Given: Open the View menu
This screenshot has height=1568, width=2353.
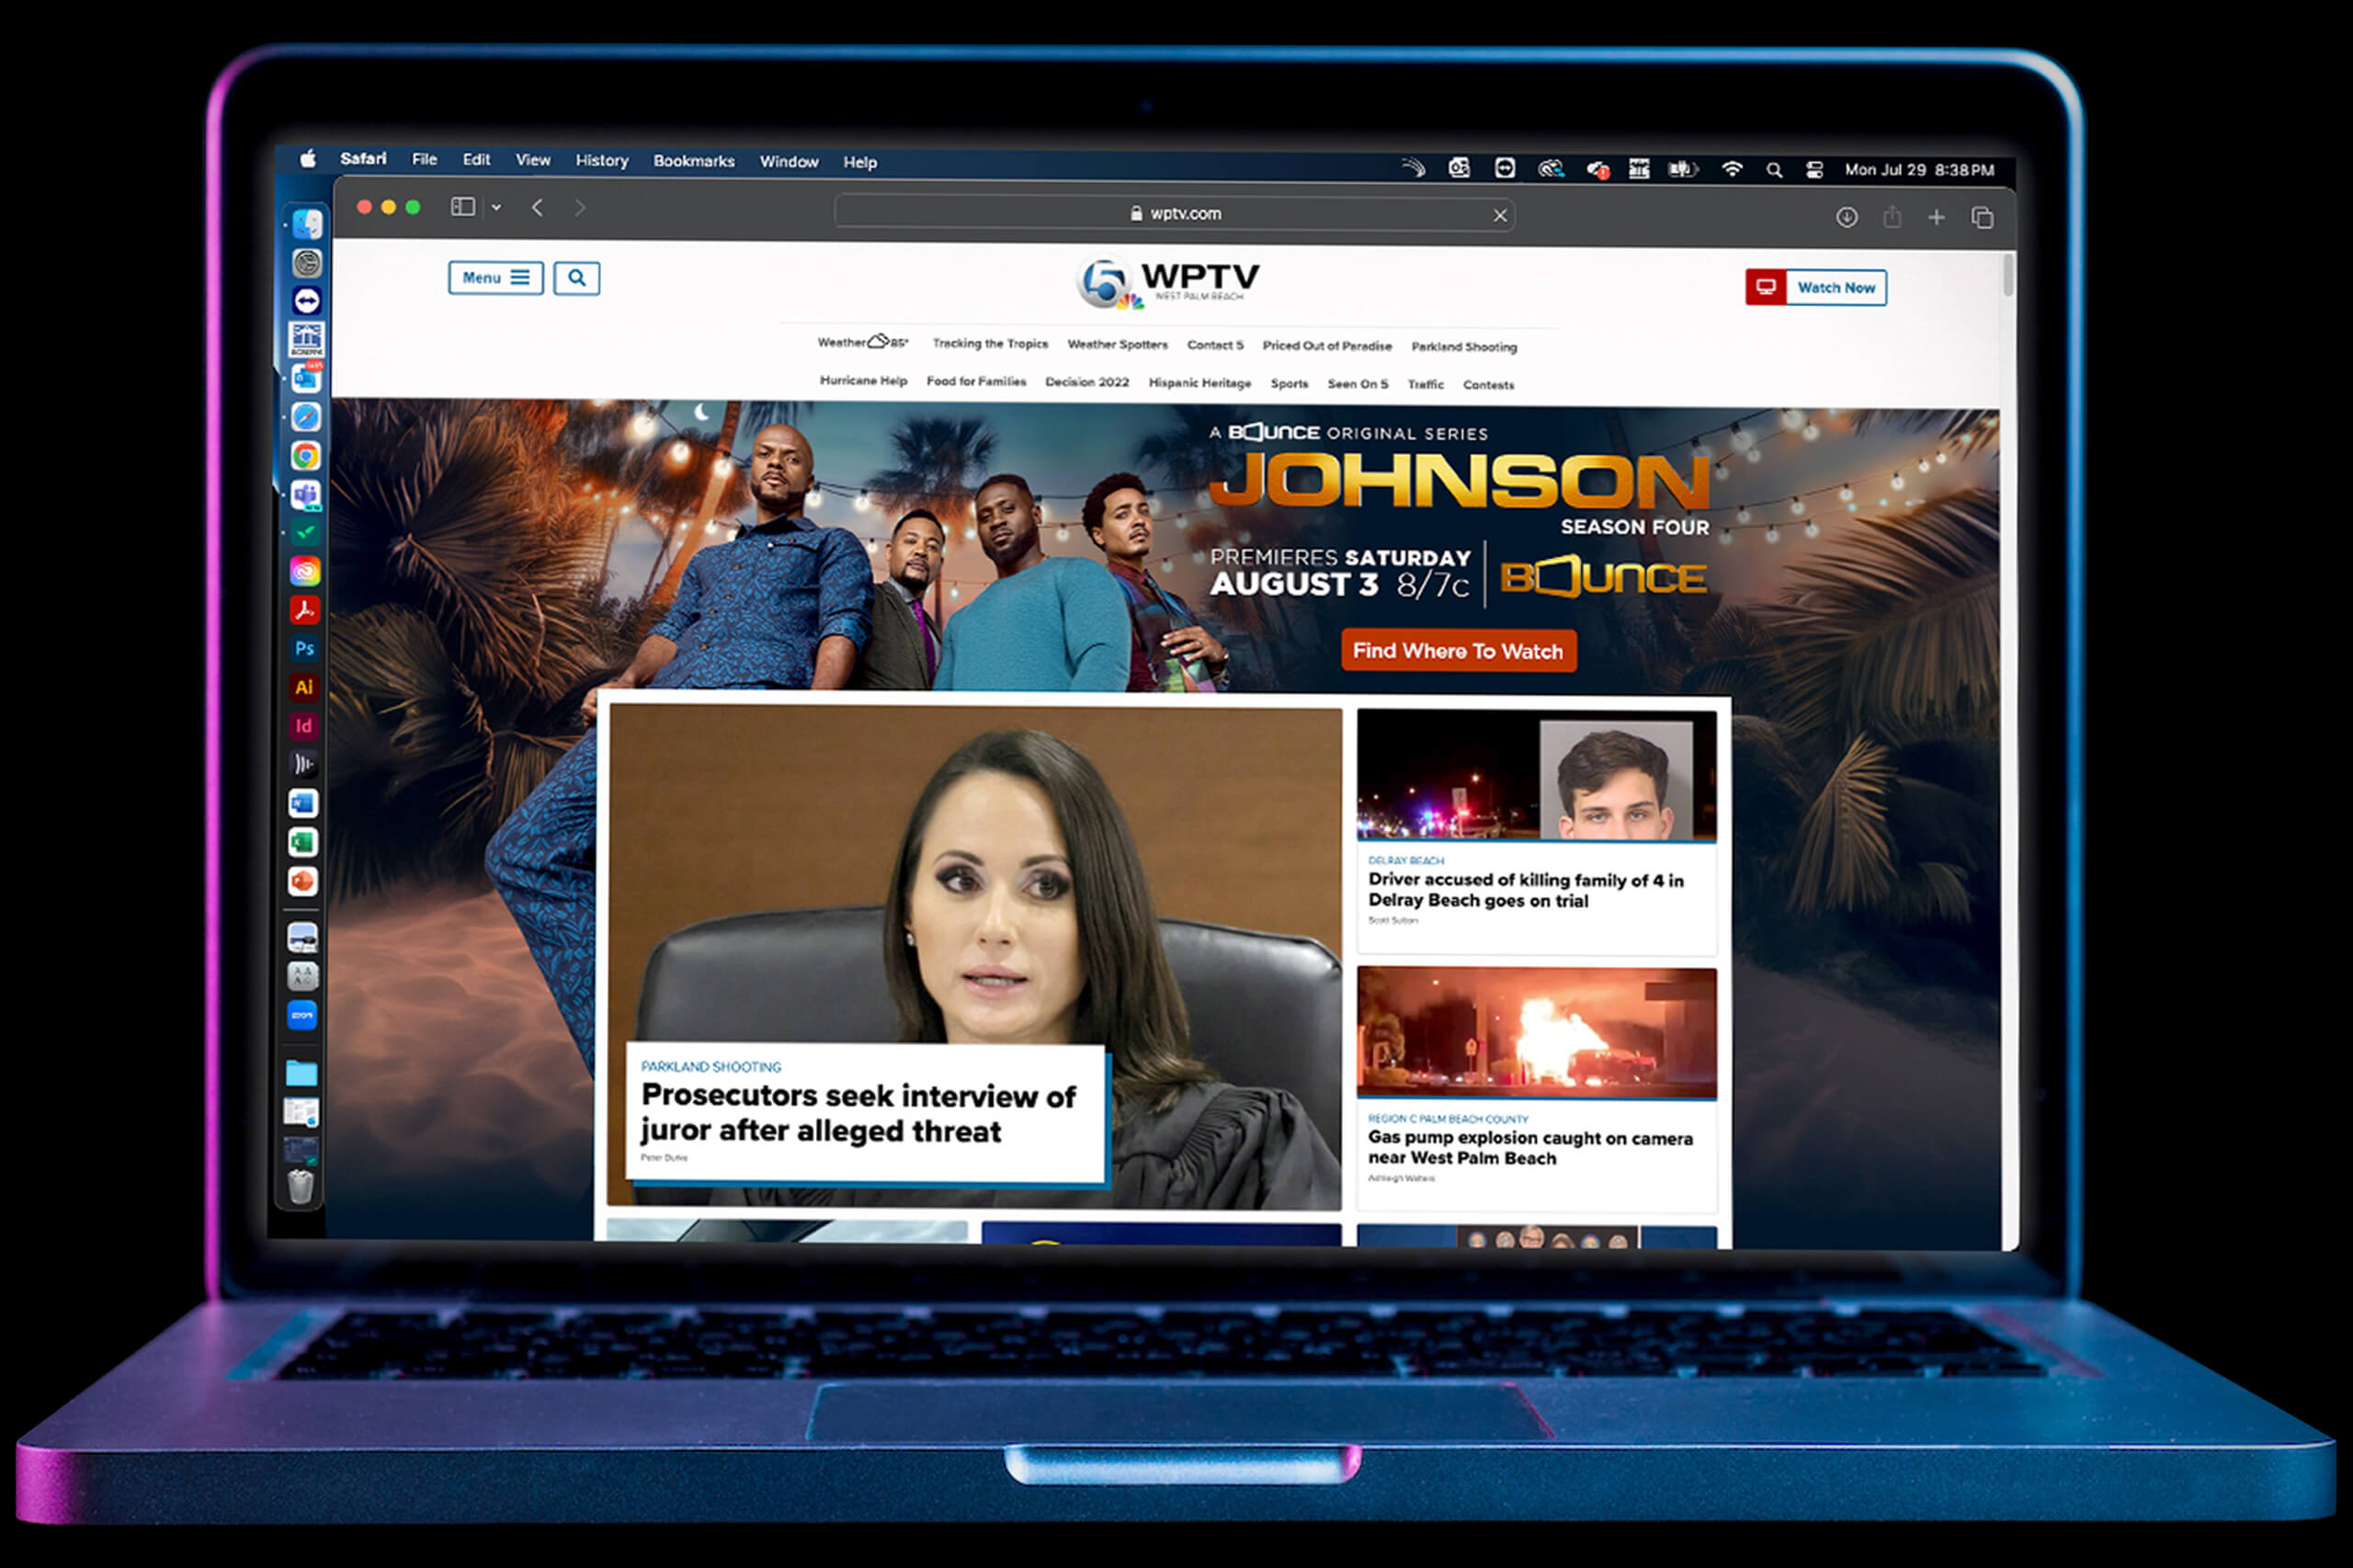Looking at the screenshot, I should pos(533,160).
